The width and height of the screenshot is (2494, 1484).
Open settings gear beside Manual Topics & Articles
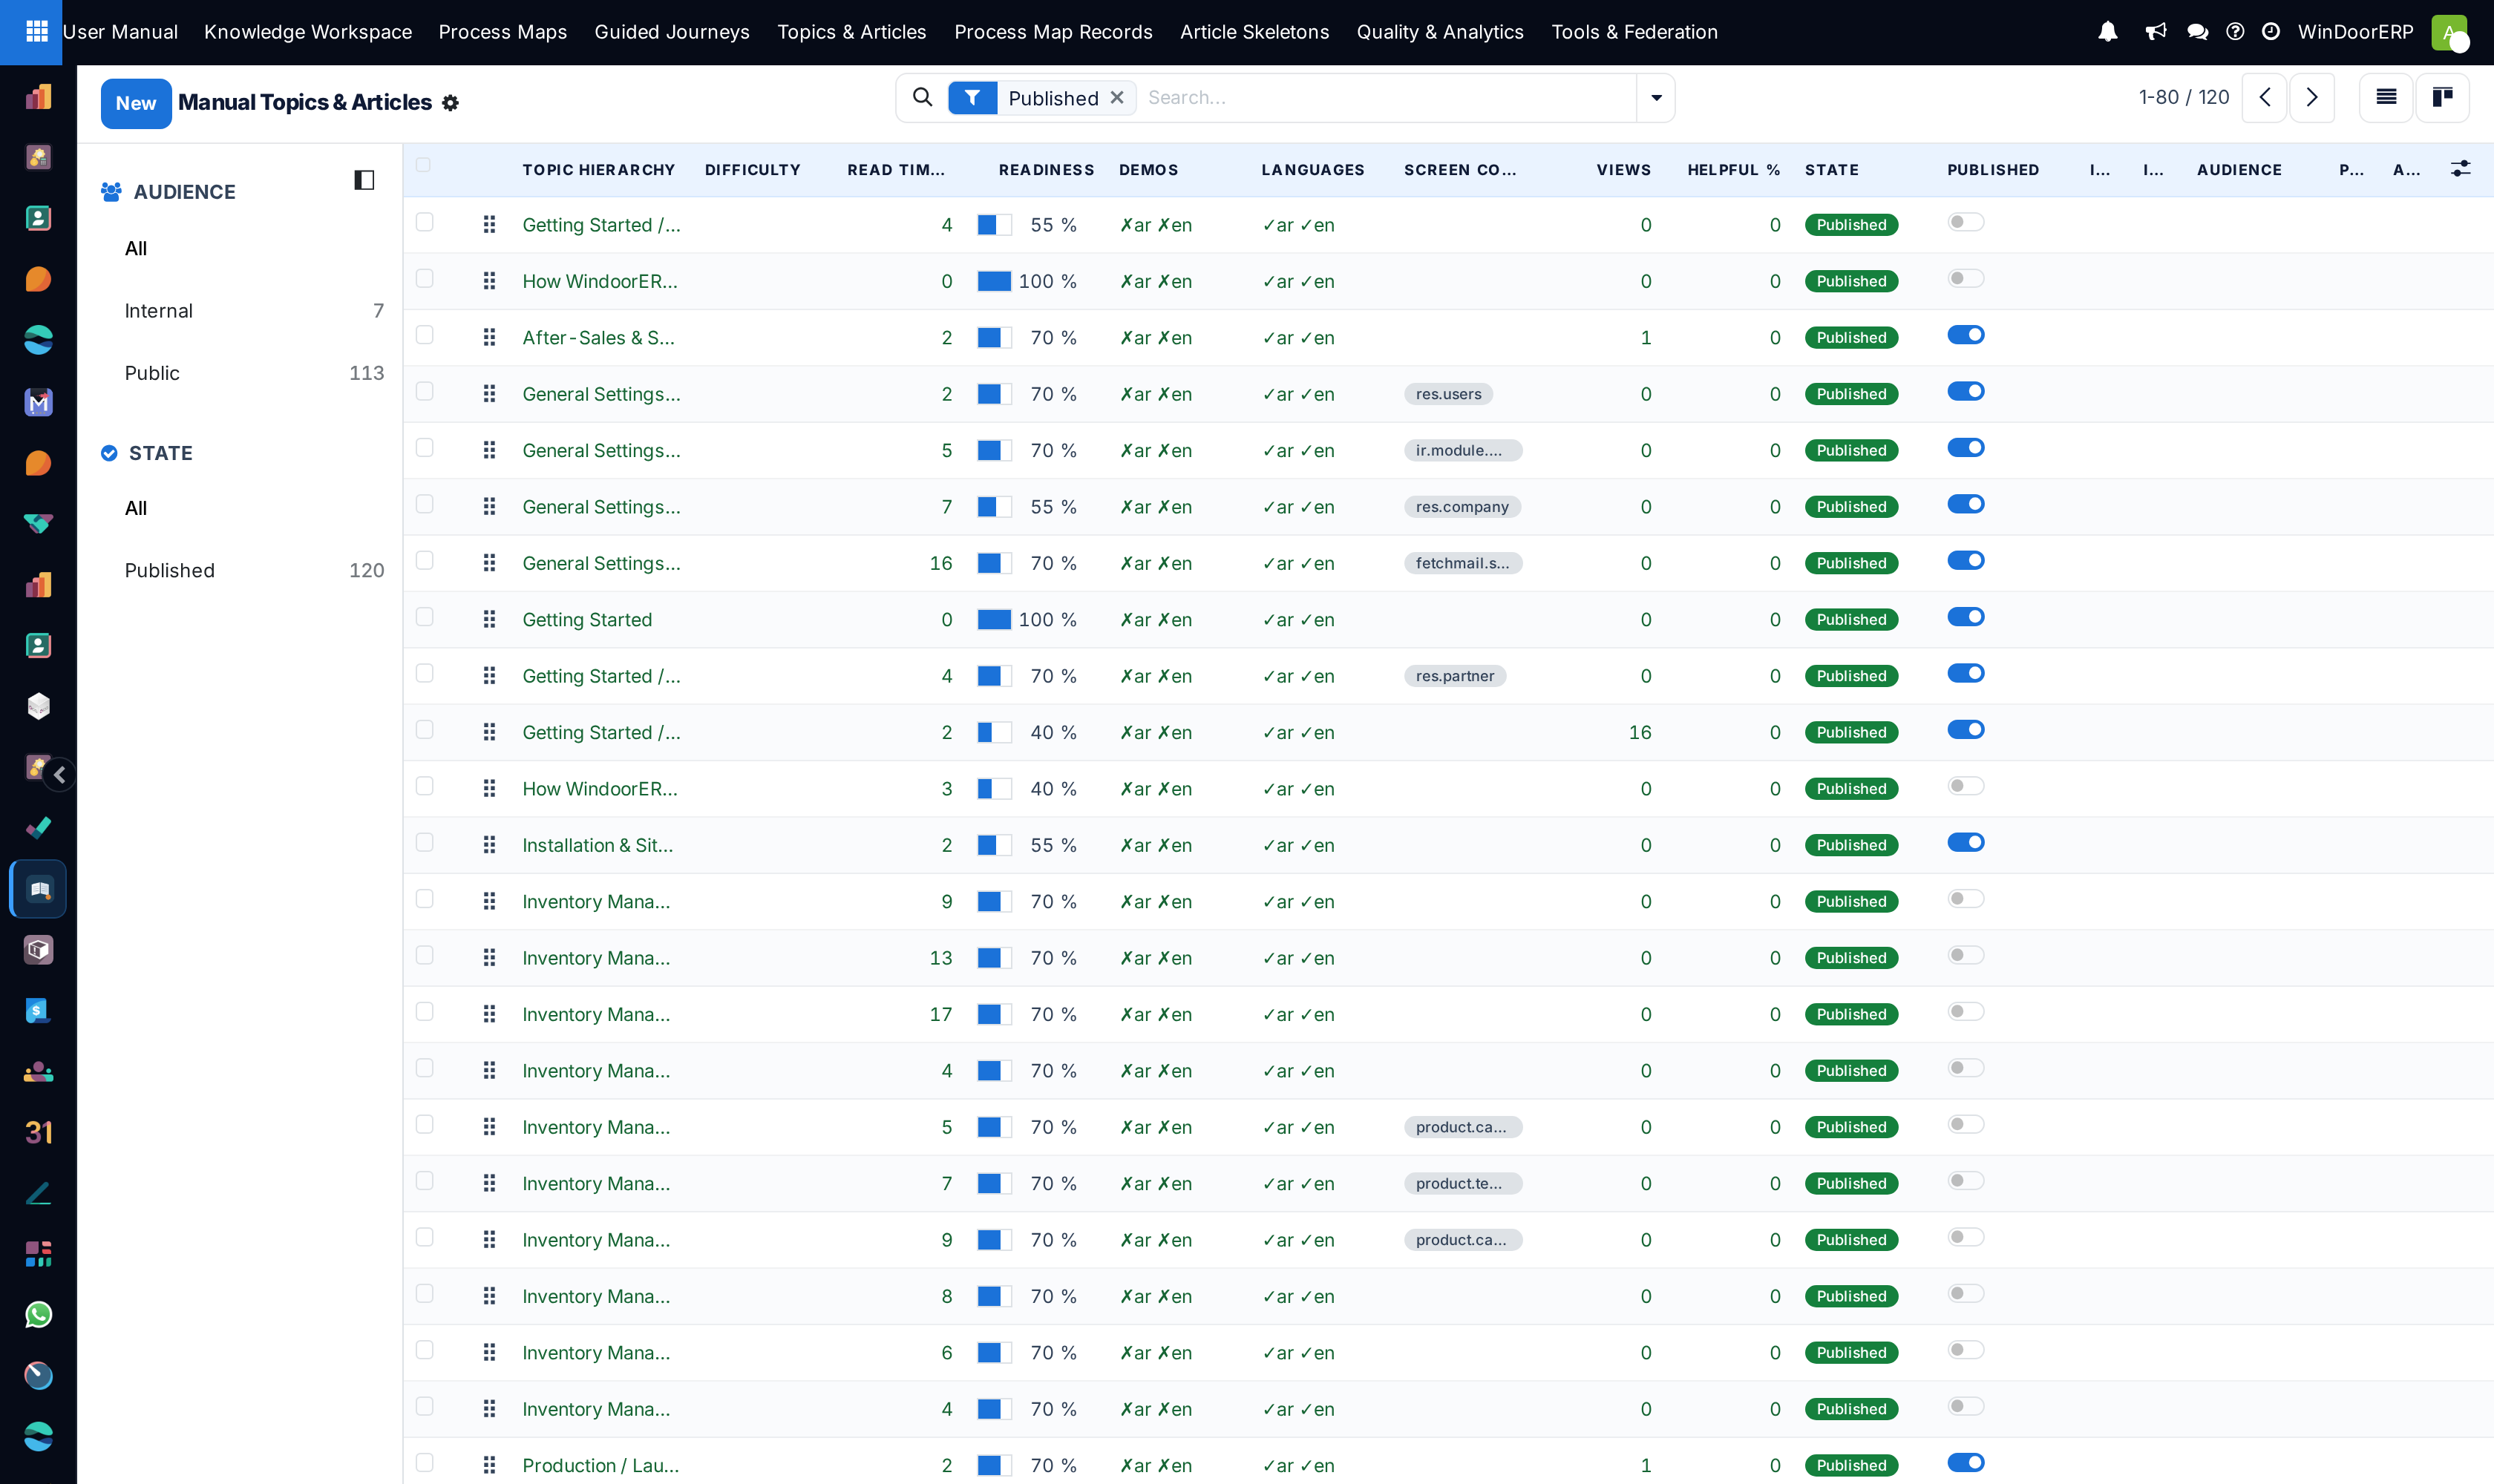[450, 103]
